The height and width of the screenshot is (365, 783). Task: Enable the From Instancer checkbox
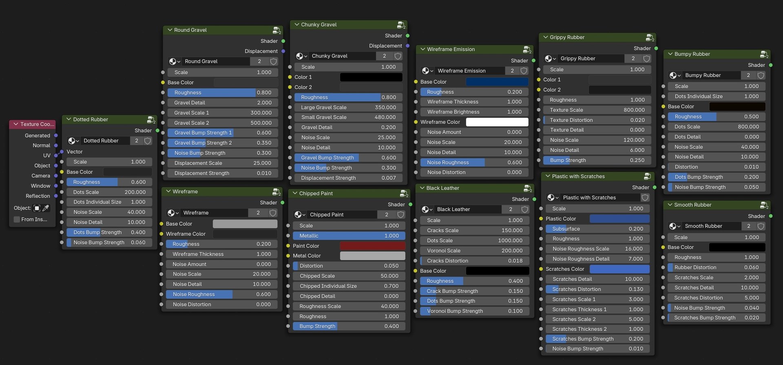17,220
